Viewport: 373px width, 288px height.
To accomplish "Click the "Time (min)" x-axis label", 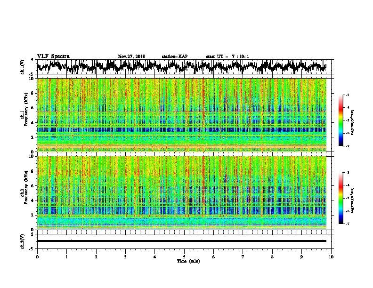I will tap(188, 261).
